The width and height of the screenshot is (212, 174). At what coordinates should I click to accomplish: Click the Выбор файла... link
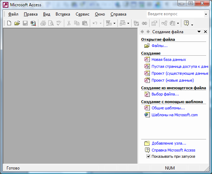tap(165, 94)
